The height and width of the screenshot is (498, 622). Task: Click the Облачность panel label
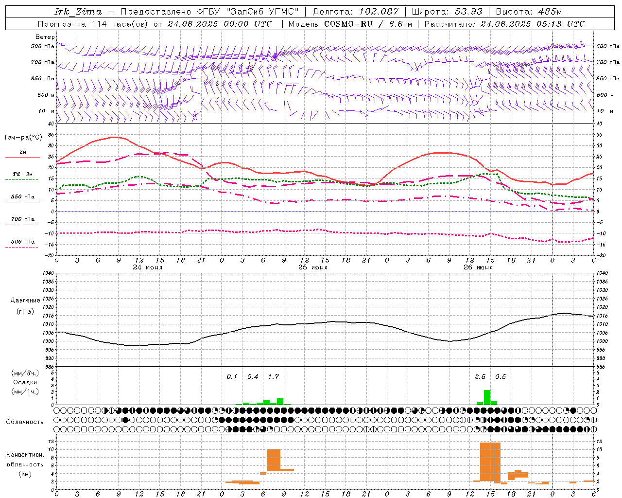tap(25, 422)
